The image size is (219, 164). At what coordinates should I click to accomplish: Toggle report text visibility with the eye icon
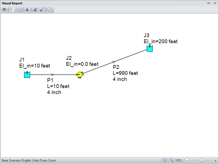(x=4, y=10)
